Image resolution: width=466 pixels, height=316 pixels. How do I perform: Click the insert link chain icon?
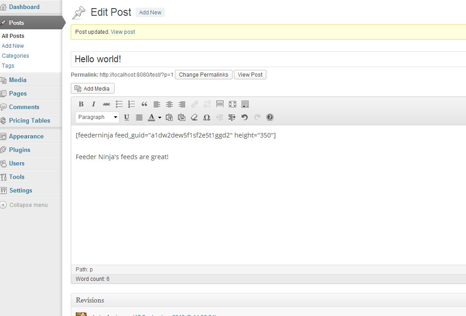[195, 104]
